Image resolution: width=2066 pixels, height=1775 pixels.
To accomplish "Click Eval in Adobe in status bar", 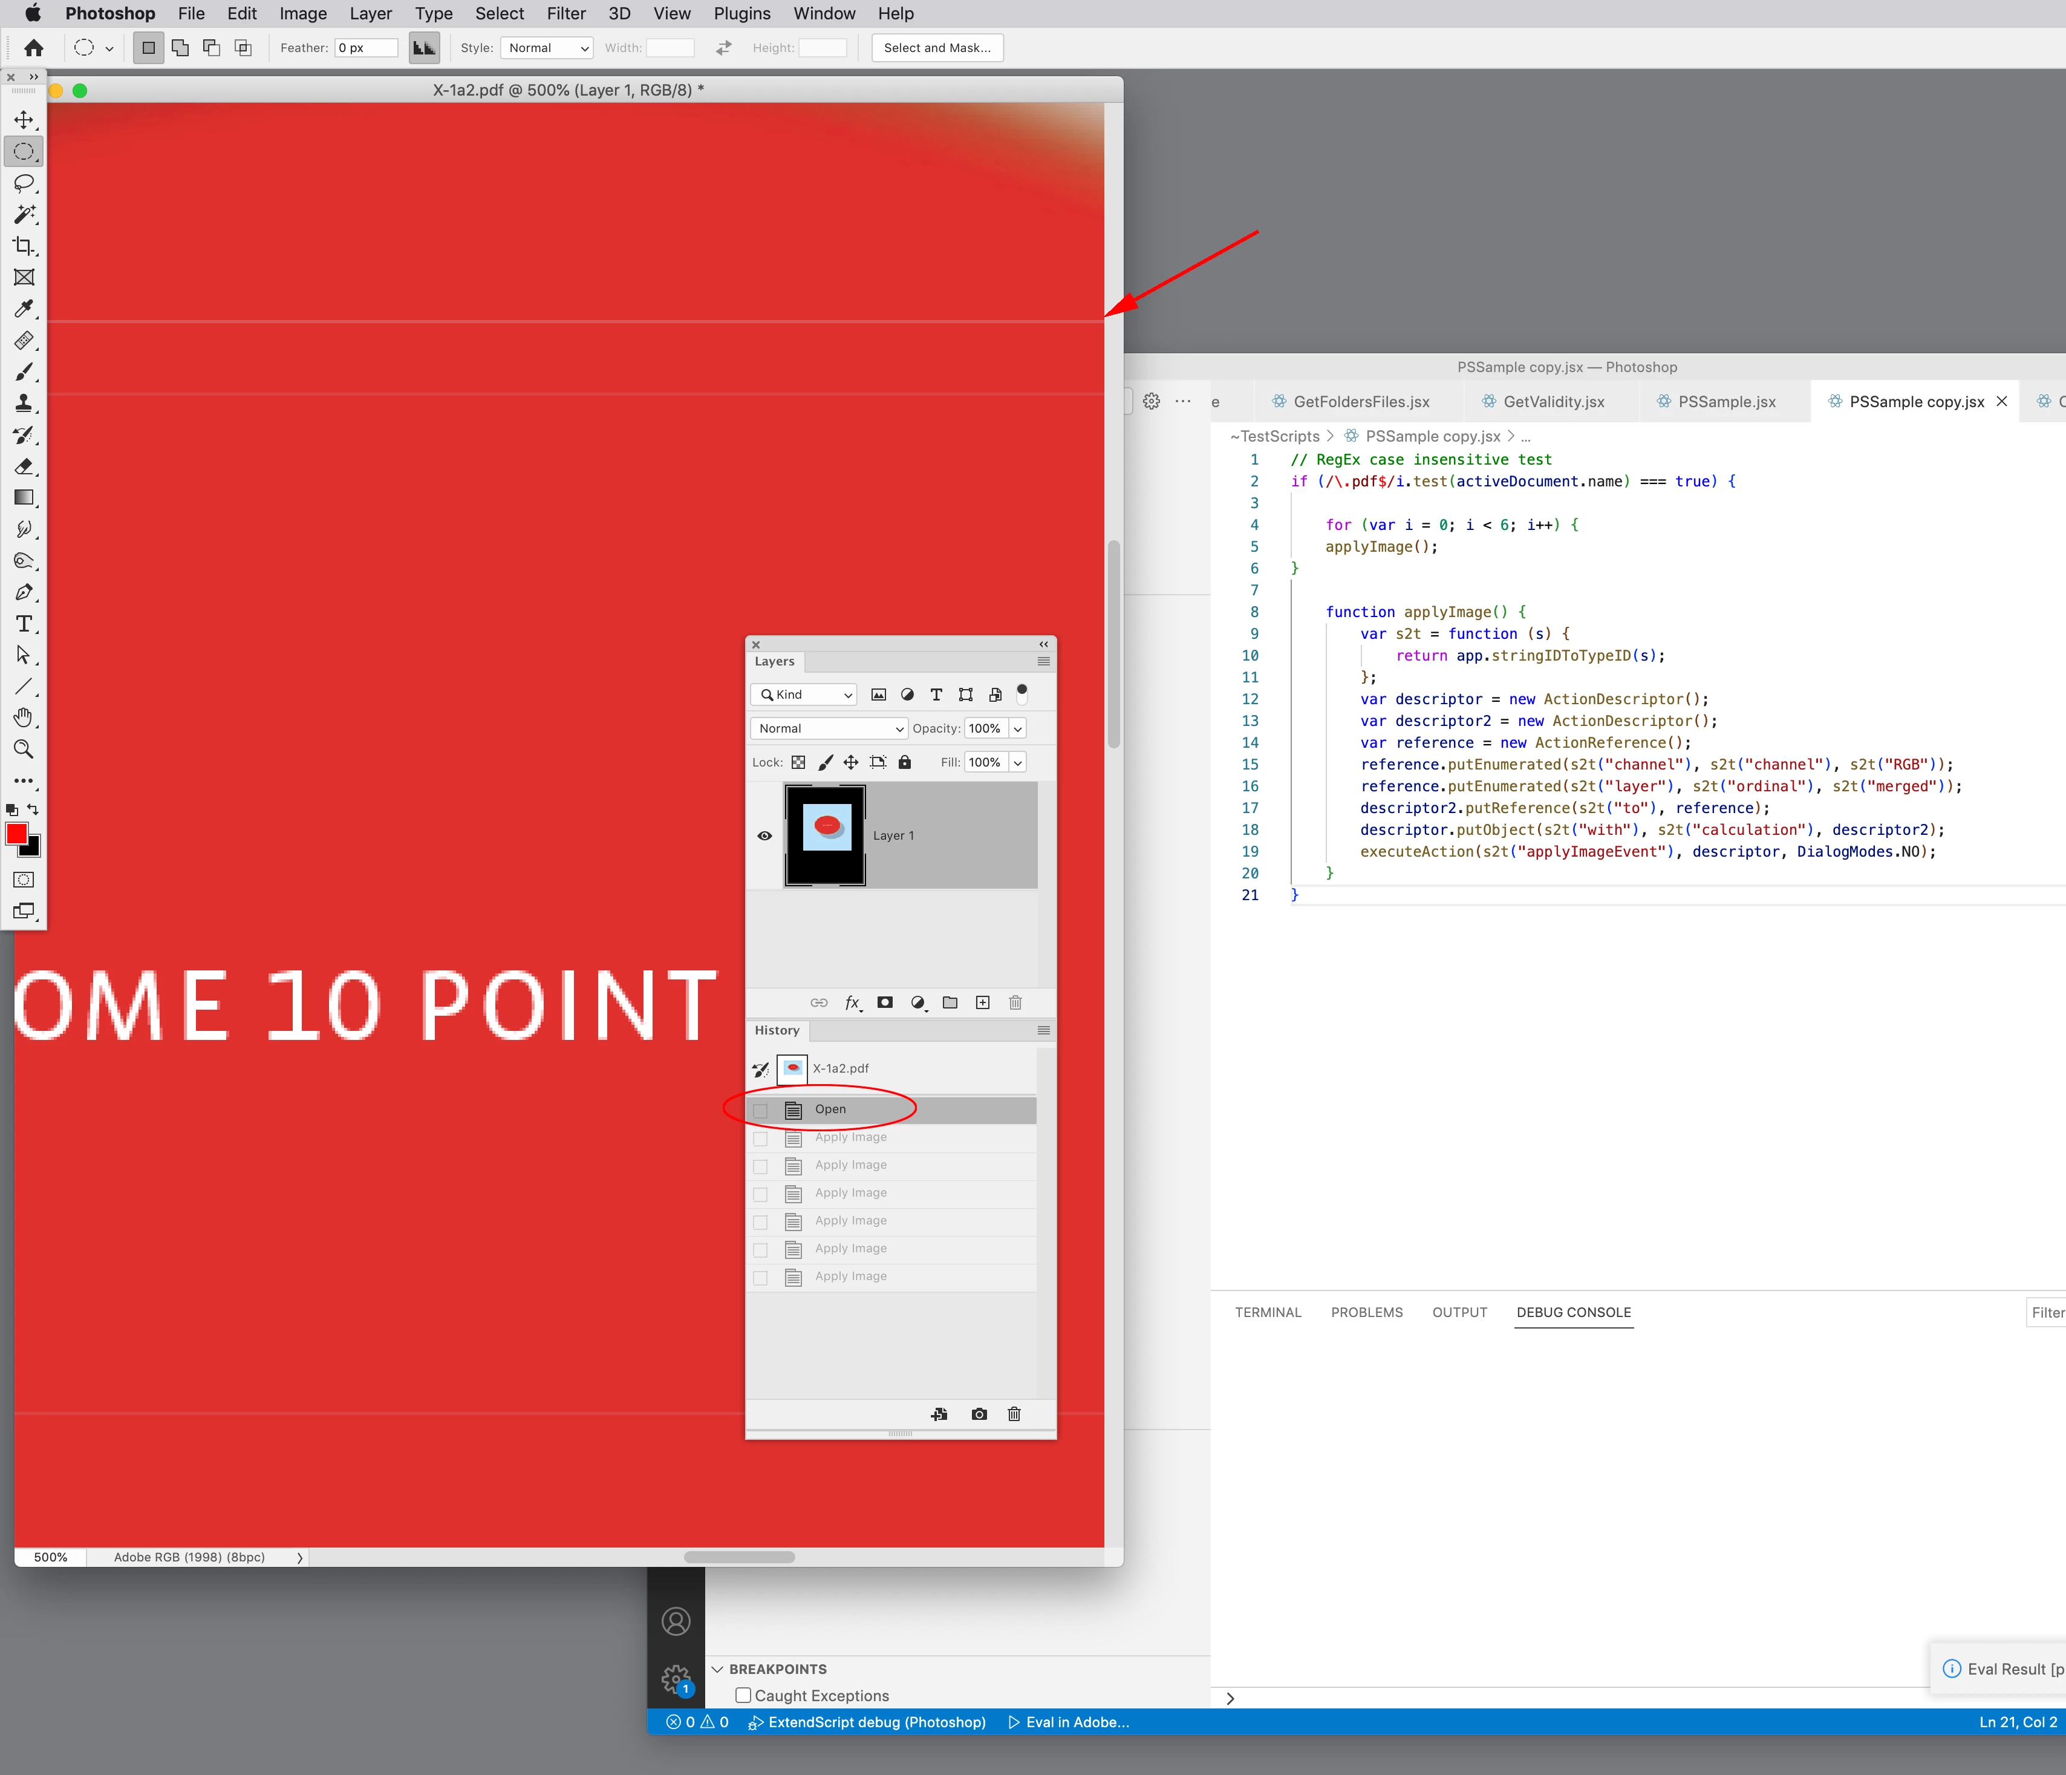I will click(1068, 1722).
